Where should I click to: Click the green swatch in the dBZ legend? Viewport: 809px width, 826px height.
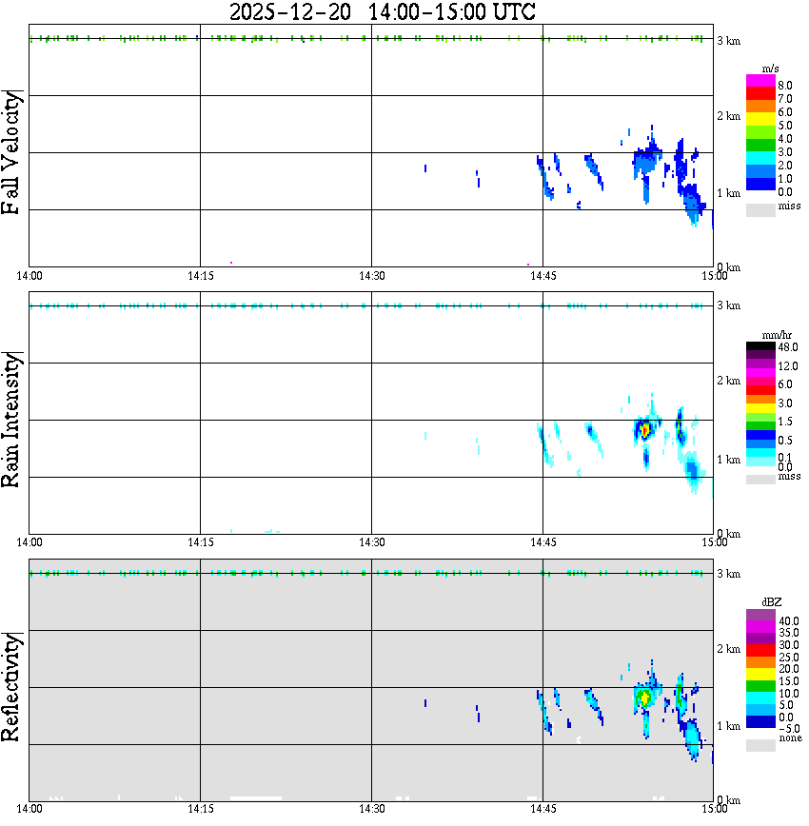coord(760,687)
